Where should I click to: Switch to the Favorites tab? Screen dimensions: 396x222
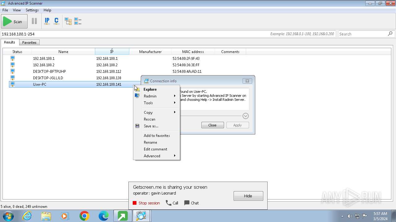pos(29,43)
